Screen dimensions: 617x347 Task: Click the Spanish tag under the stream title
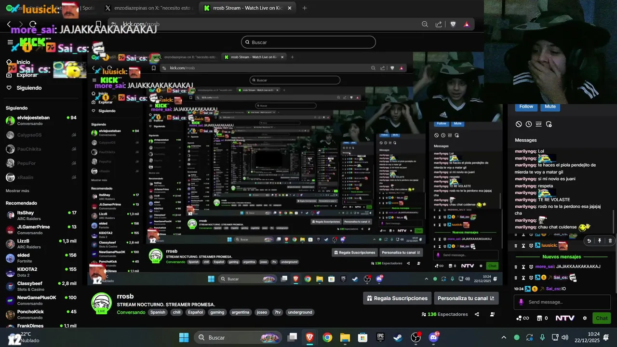(157, 312)
